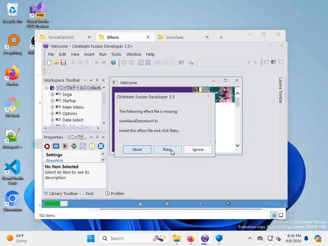Select the Windows properties blue logo icon
The width and height of the screenshot is (328, 246).
point(101,146)
